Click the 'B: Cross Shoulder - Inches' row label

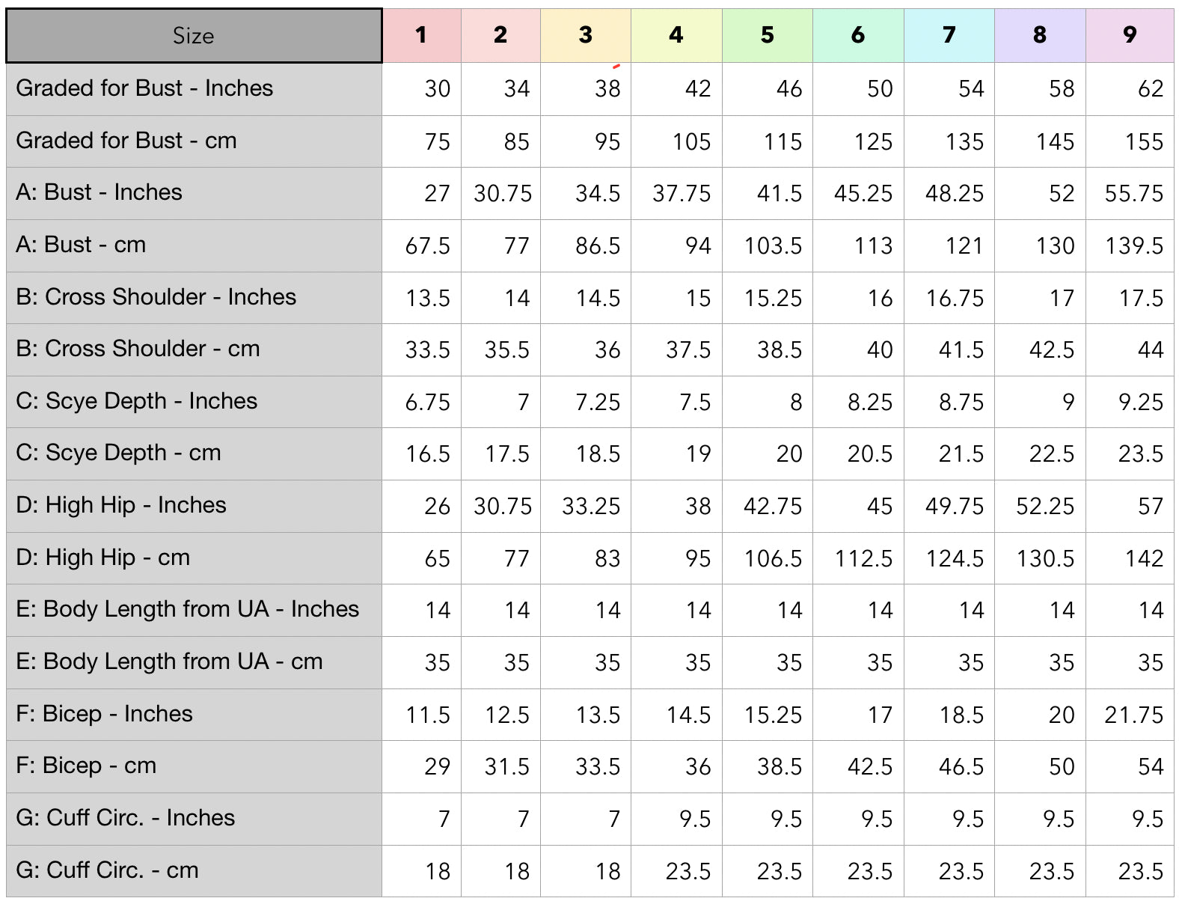(156, 297)
